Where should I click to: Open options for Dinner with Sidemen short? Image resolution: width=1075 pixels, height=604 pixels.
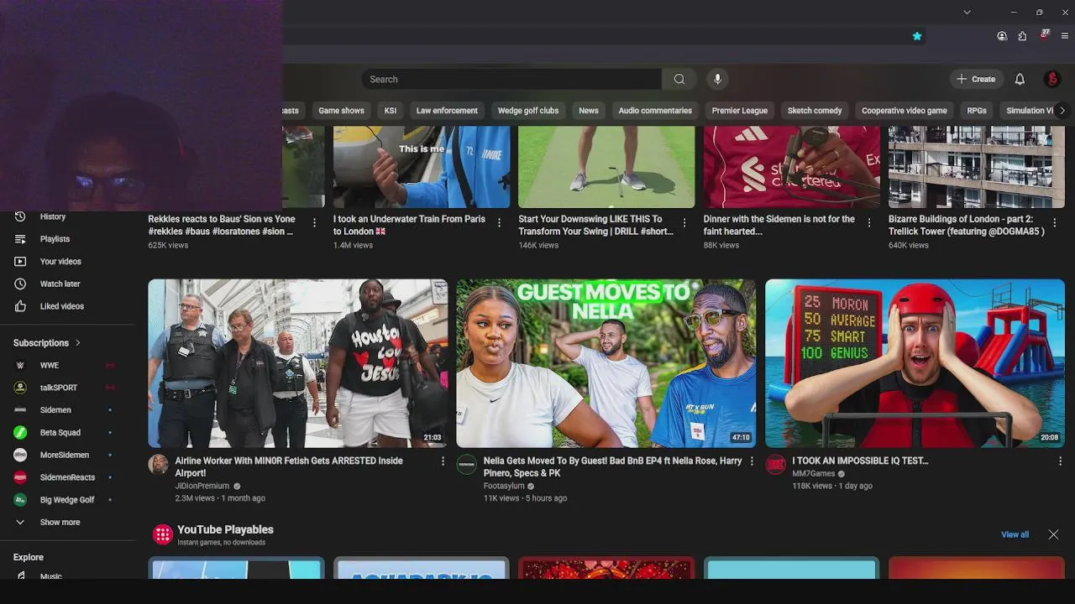pos(869,222)
